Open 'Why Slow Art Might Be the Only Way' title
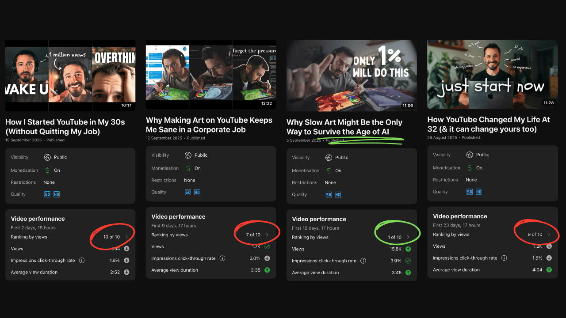 344,127
